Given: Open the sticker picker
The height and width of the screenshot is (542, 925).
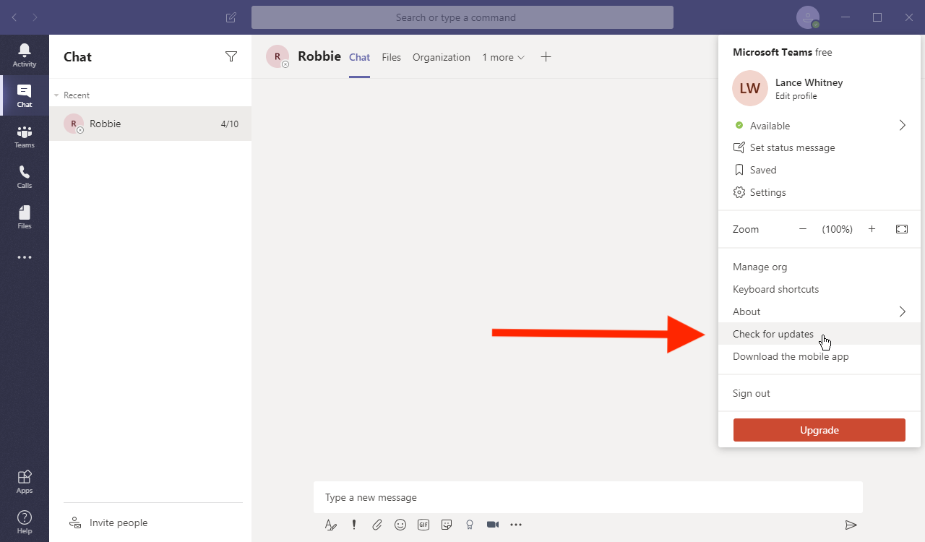Looking at the screenshot, I should click(x=447, y=525).
